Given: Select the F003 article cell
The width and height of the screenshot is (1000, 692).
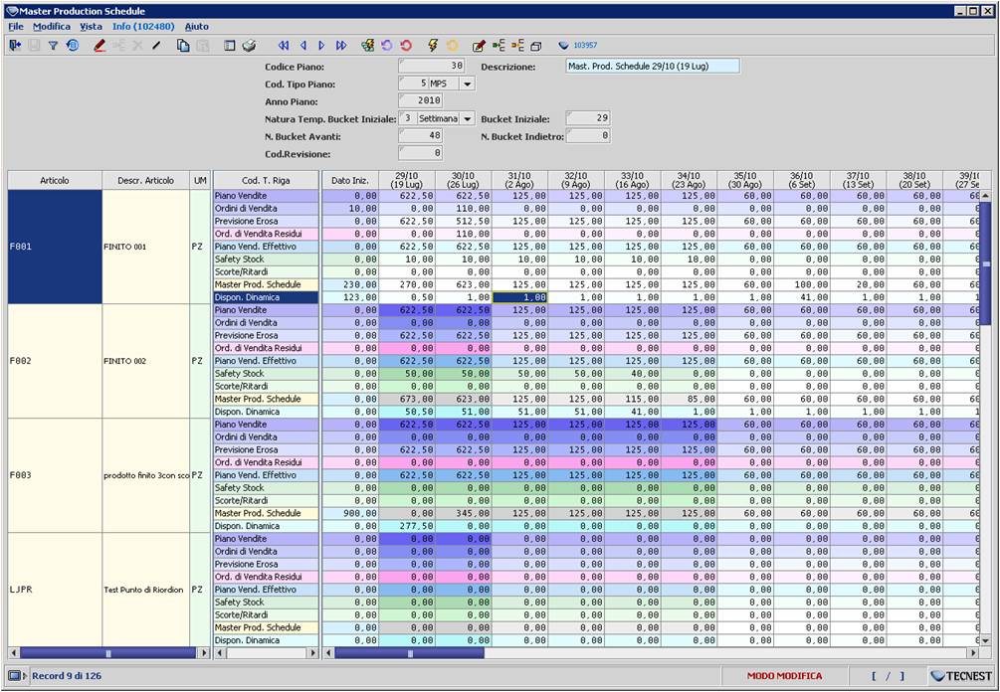Looking at the screenshot, I should pyautogui.click(x=55, y=475).
